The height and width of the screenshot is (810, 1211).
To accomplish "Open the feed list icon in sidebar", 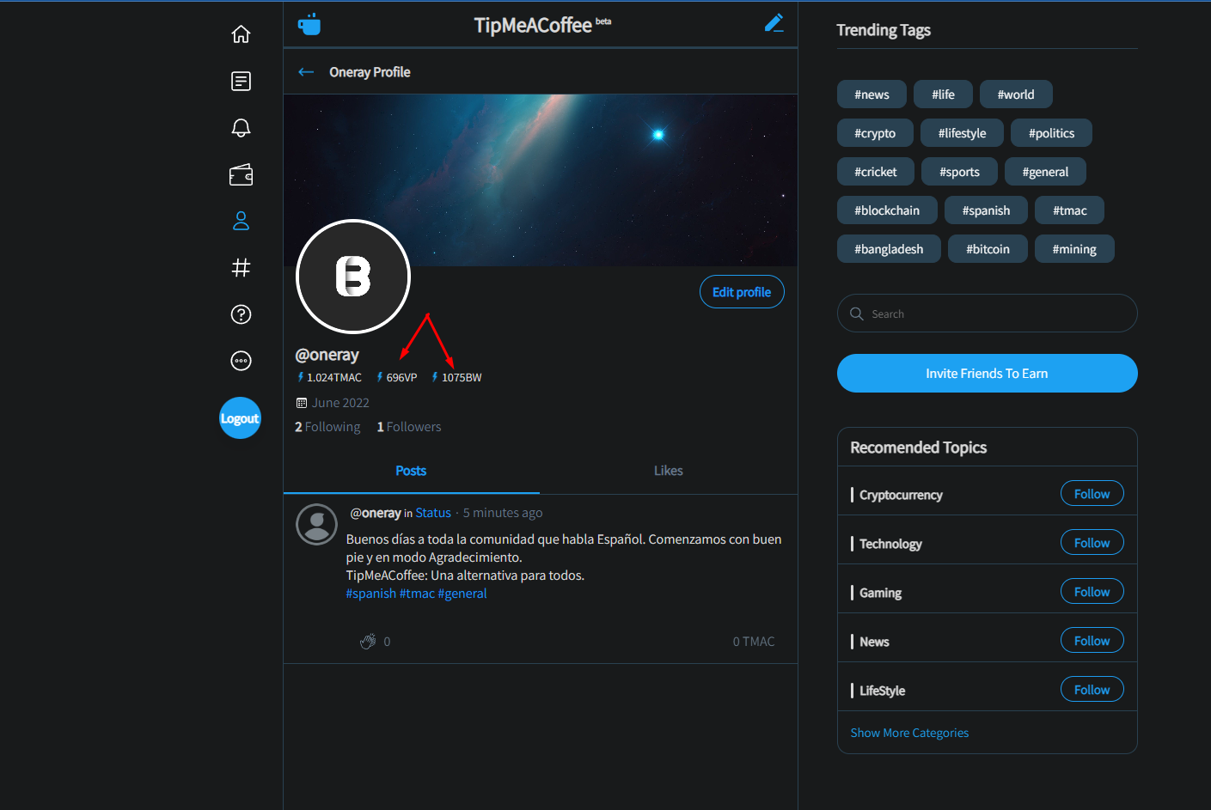I will [241, 81].
